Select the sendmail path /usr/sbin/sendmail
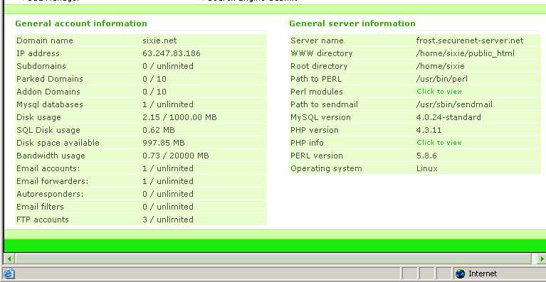This screenshot has height=282, width=546. coord(454,104)
